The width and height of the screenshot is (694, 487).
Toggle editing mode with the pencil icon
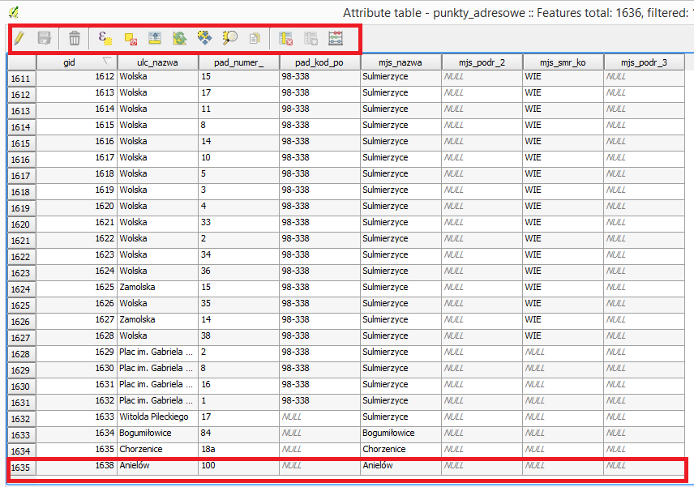[x=19, y=38]
